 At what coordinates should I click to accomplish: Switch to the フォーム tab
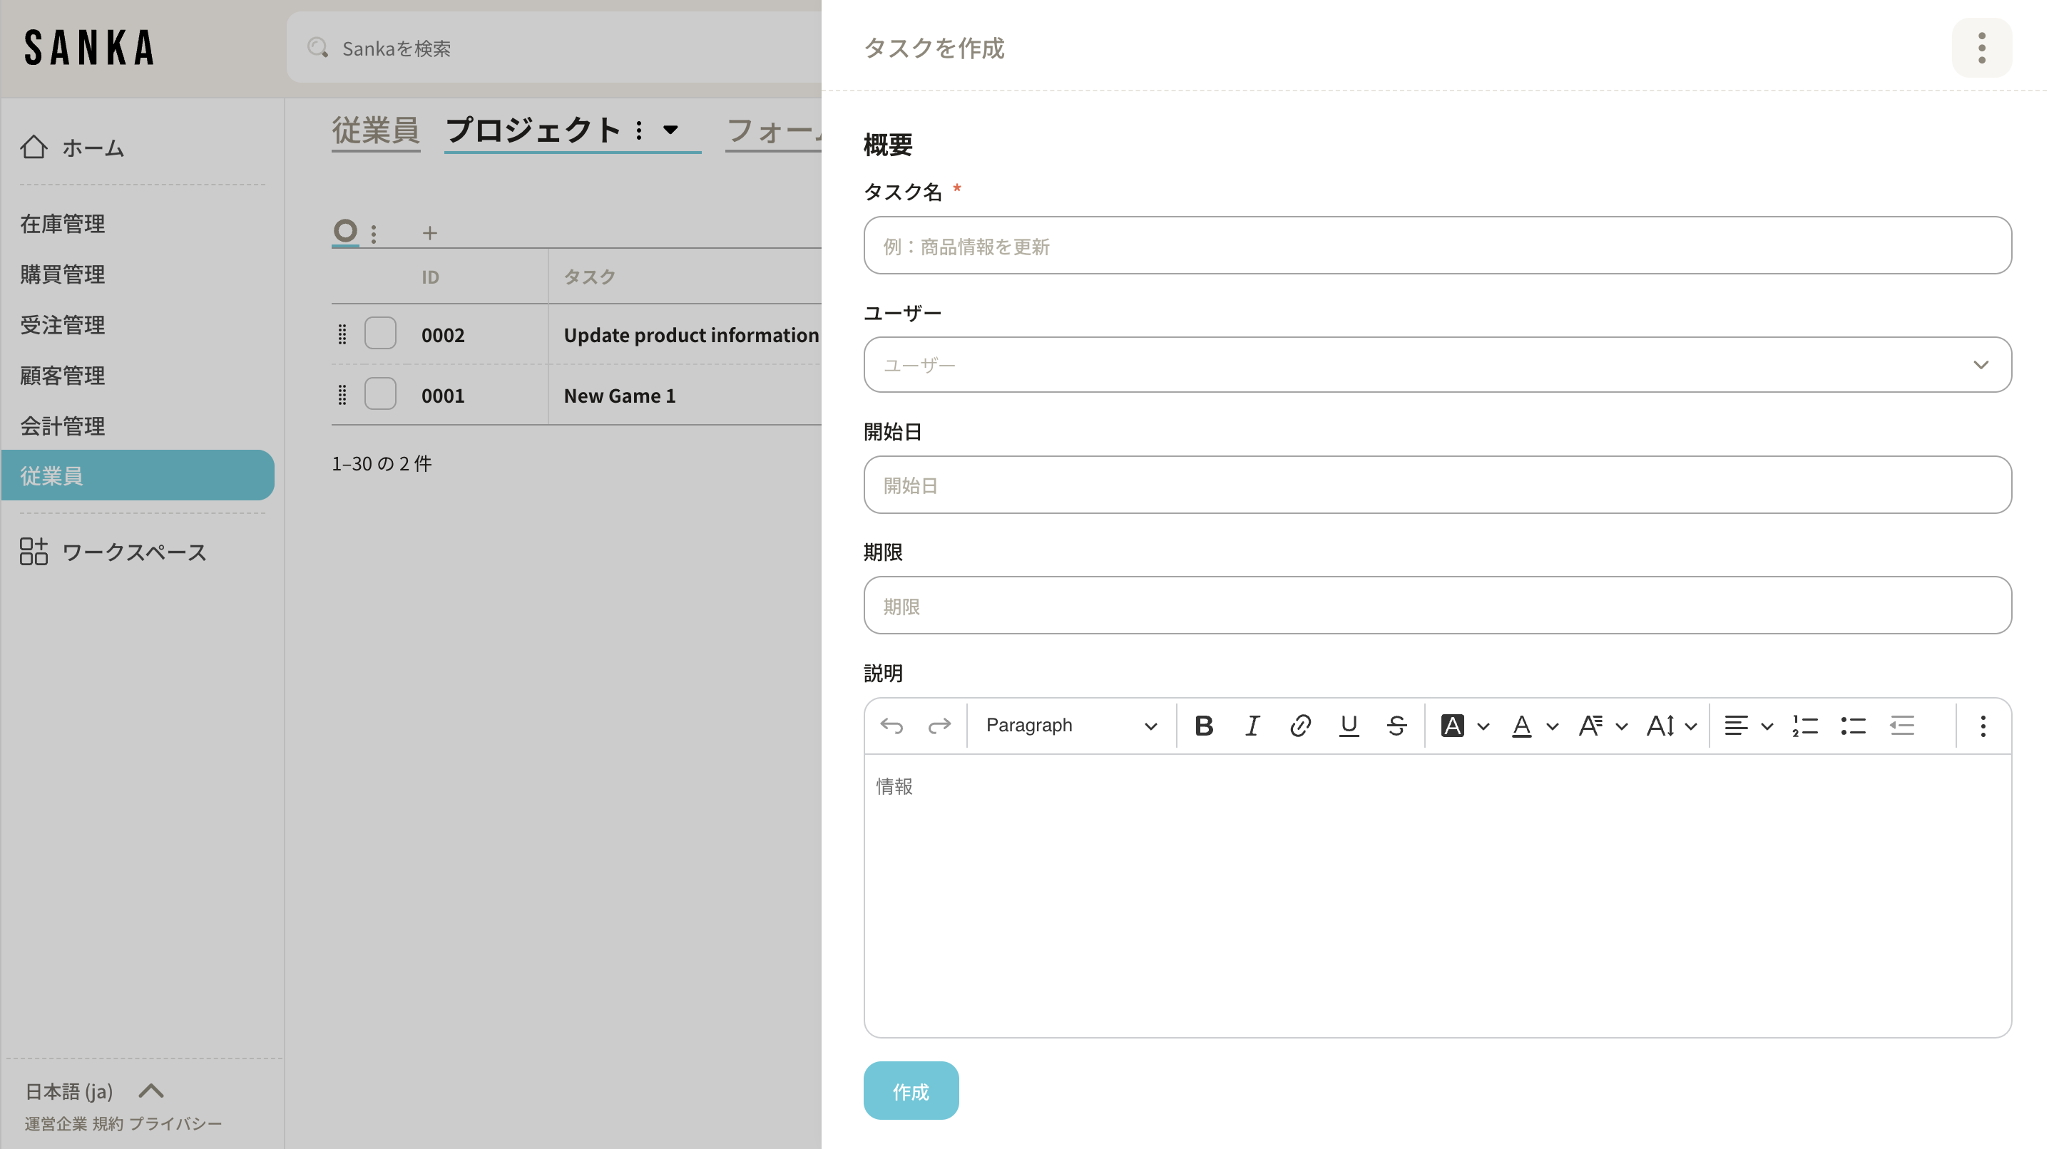(773, 130)
